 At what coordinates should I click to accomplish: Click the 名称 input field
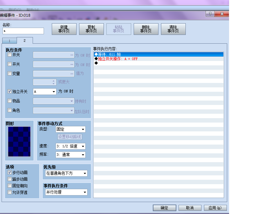23,31
